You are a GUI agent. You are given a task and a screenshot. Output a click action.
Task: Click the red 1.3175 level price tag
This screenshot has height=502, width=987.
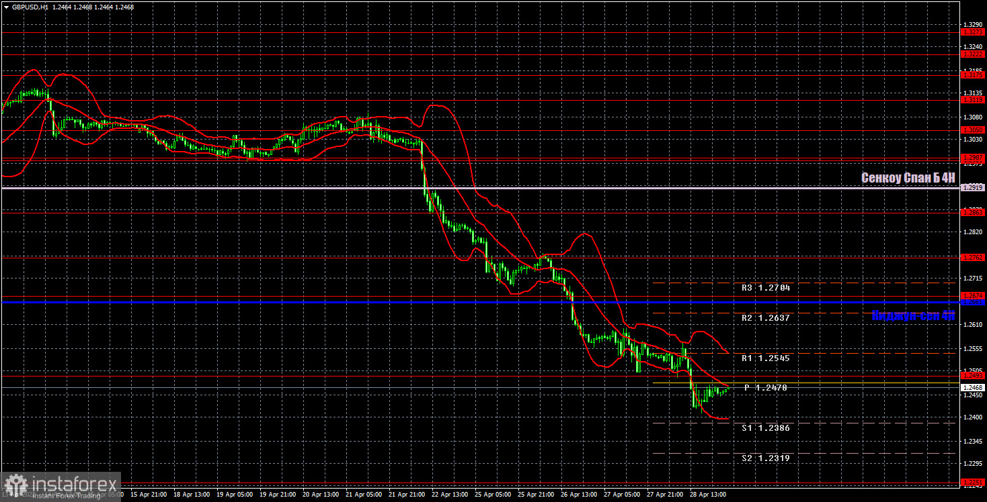coord(972,75)
